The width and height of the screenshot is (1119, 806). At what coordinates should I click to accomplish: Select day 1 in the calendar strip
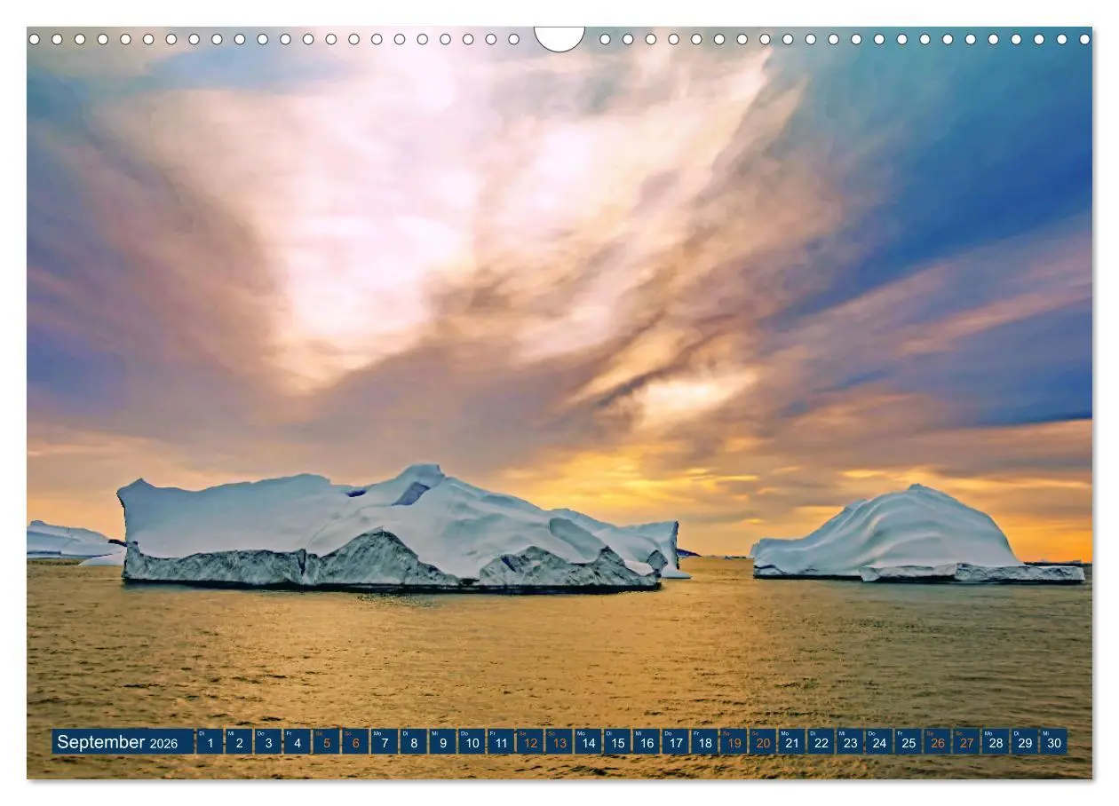click(x=210, y=742)
